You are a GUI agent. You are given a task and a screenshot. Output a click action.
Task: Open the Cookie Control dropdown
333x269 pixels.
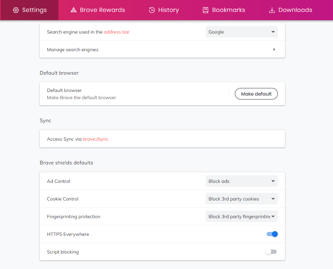click(x=241, y=199)
